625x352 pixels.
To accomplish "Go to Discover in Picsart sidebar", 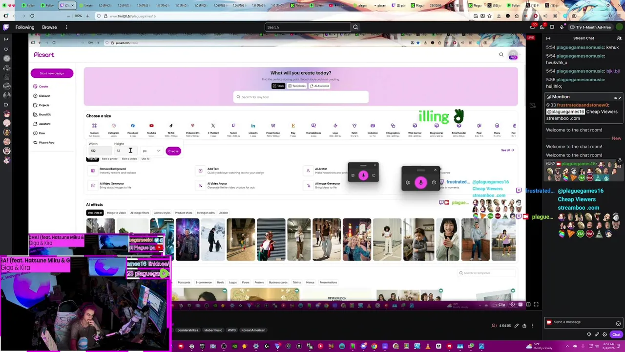I will coord(42,96).
